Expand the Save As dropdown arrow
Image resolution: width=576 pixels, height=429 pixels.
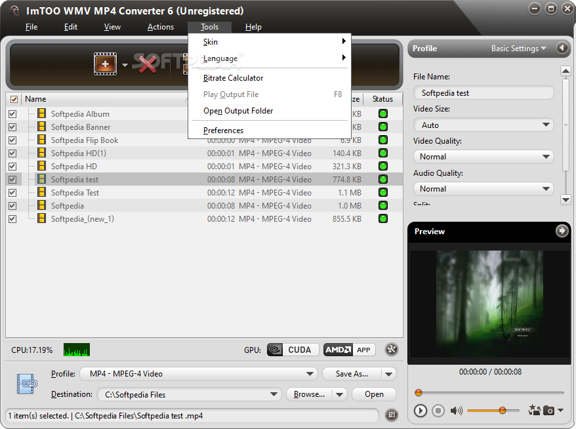(x=388, y=375)
